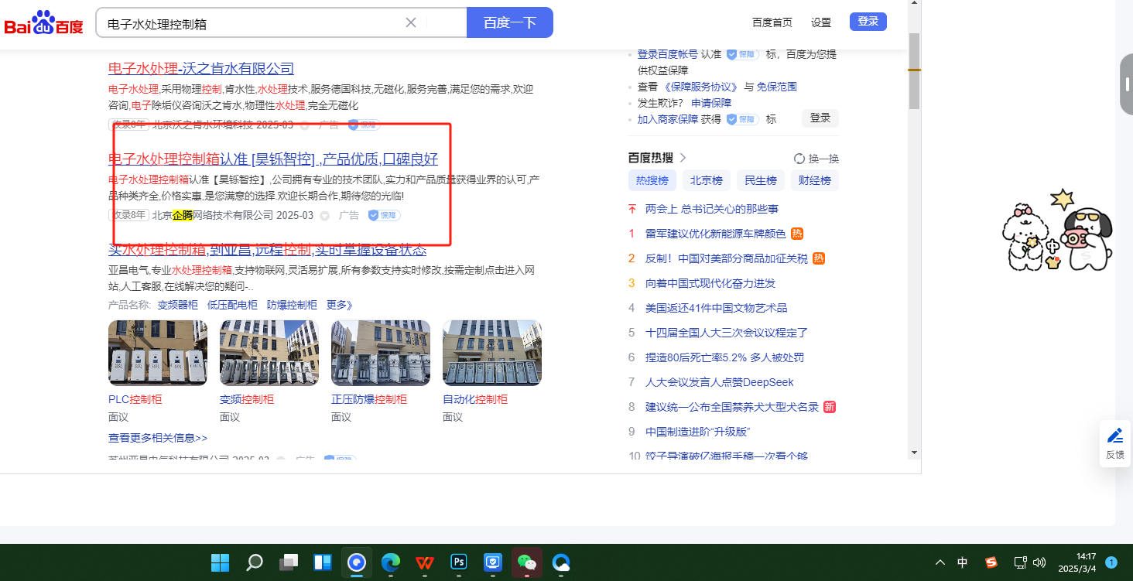Click the 保障 badge beside 北京企腾网络技术有限公司
Viewport: 1133px width, 581px height.
pyautogui.click(x=384, y=215)
